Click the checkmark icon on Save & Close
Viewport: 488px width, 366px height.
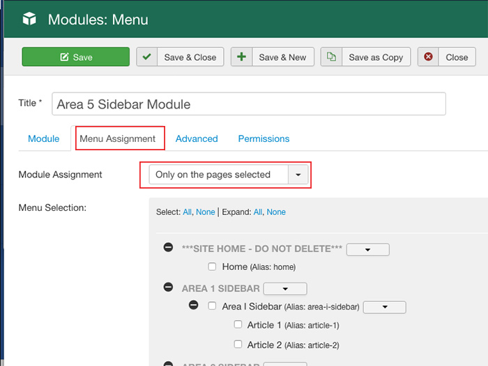146,57
